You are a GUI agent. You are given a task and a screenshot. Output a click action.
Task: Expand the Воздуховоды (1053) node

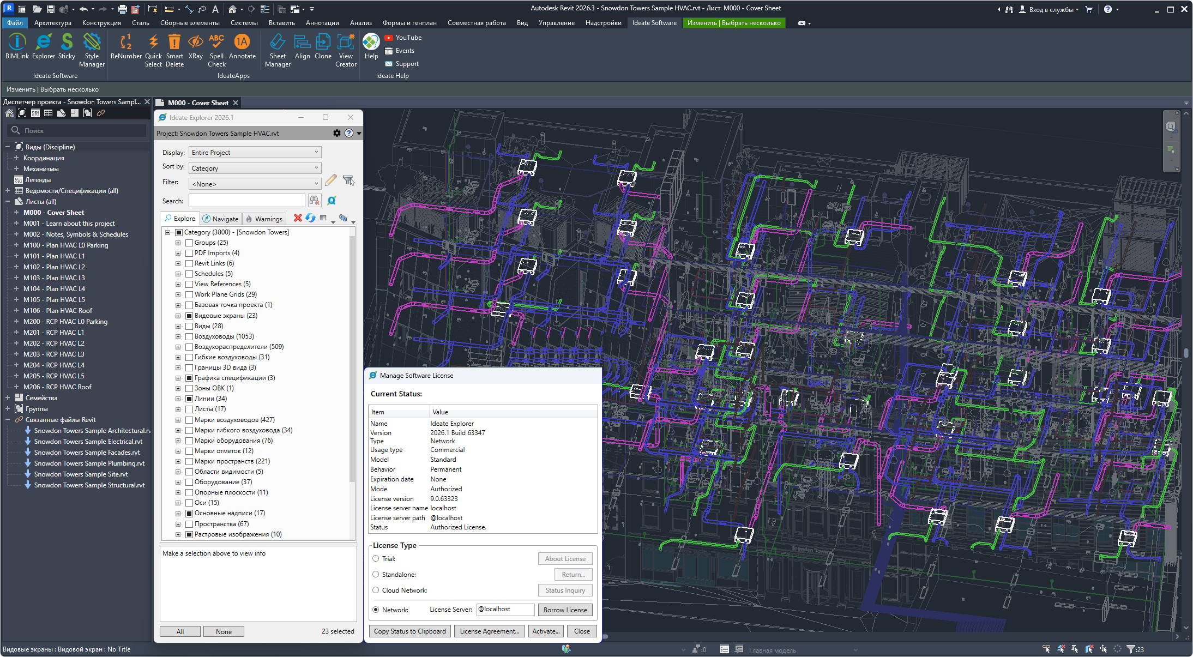(x=178, y=336)
